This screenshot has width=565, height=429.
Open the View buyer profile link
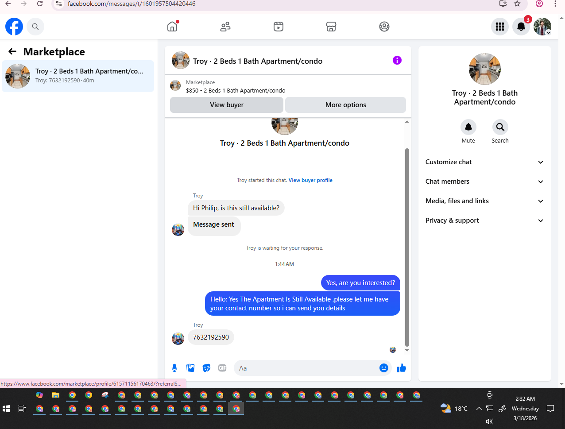[310, 180]
